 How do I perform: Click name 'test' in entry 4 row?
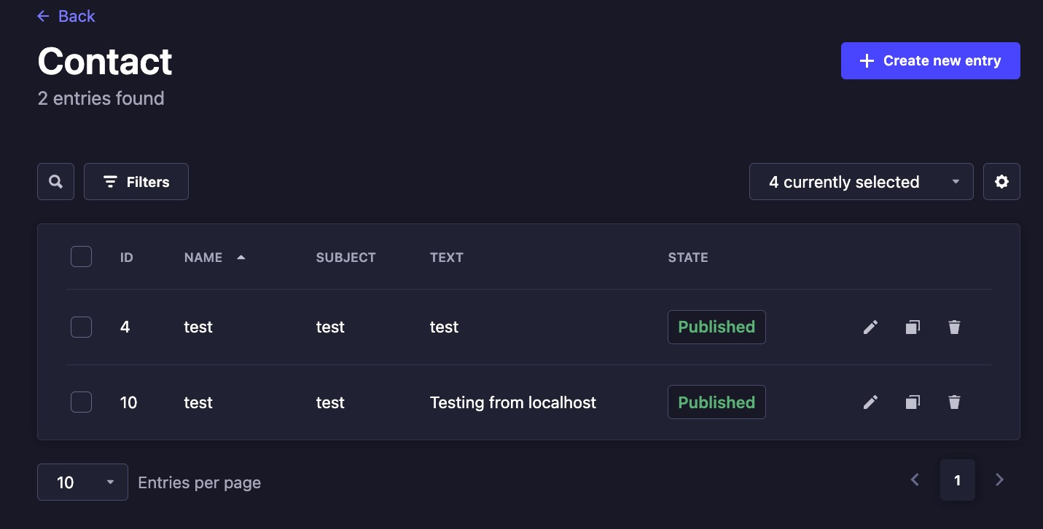click(x=198, y=327)
